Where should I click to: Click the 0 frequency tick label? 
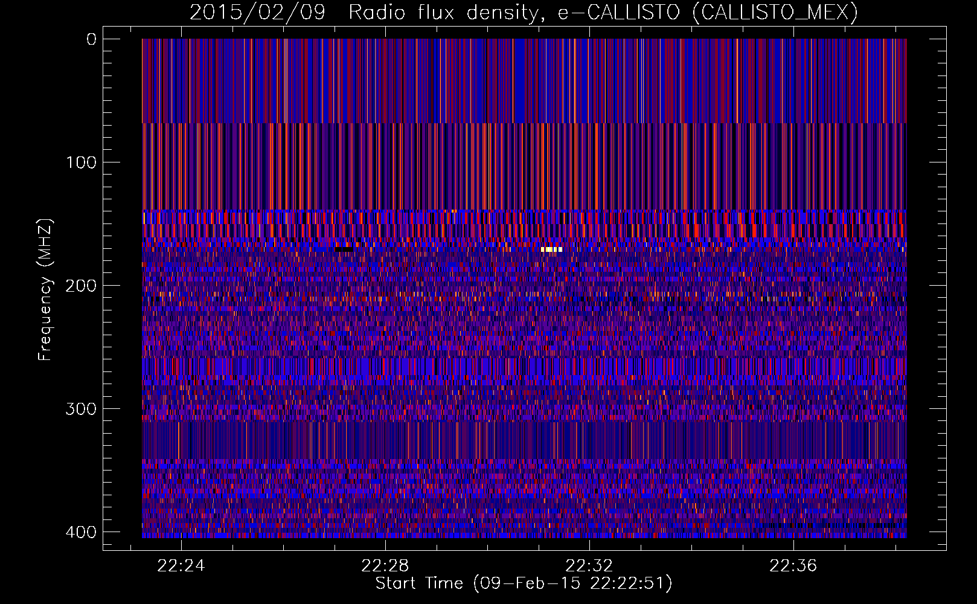click(92, 39)
